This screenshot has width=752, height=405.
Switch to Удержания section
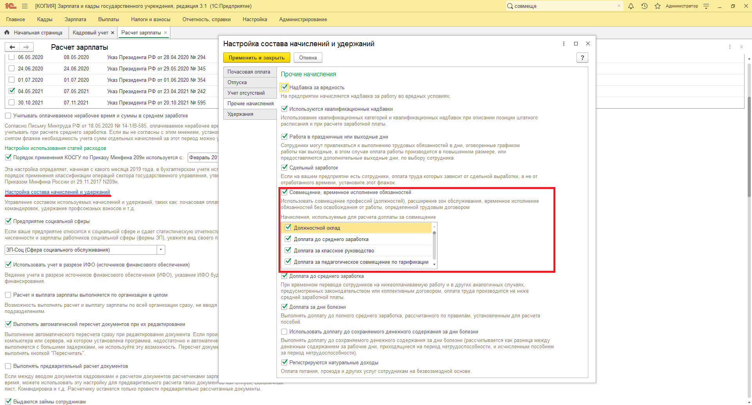pyautogui.click(x=250, y=114)
